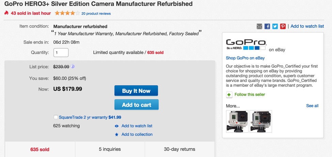This screenshot has height=157, width=332.
Task: Click the Quantity input field
Action: 61,53
